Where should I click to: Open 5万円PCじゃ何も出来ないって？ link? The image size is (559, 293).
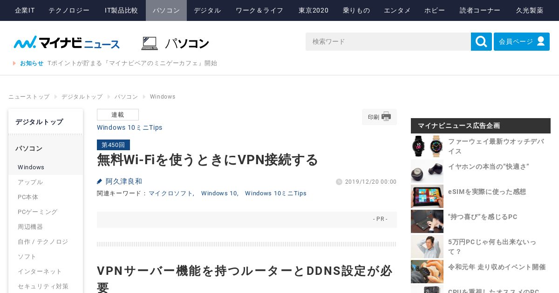[x=492, y=246]
